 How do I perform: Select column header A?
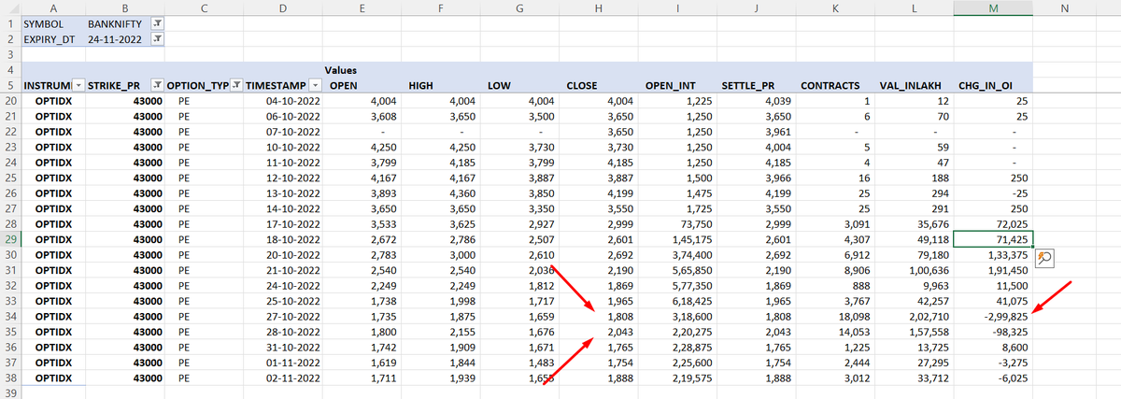[51, 7]
